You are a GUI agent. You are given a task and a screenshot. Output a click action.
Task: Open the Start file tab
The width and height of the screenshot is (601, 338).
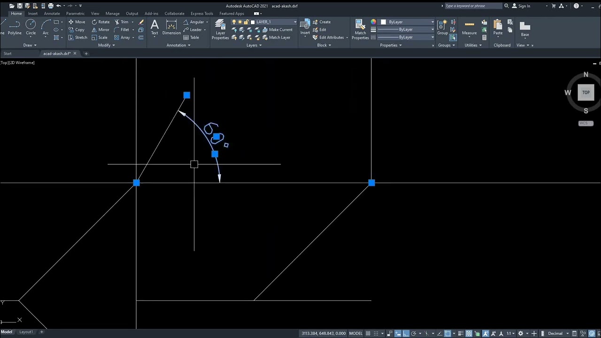(8, 54)
